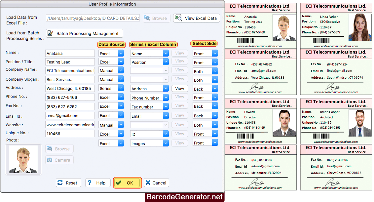Expand the Excel Column dropdown showing Position
This screenshot has width=374, height=202.
(166, 62)
